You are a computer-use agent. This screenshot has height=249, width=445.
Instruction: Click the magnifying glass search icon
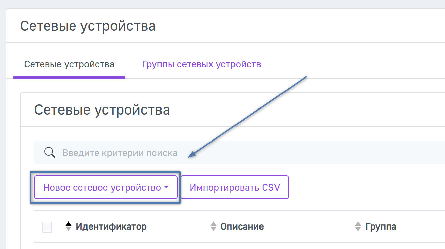(50, 153)
